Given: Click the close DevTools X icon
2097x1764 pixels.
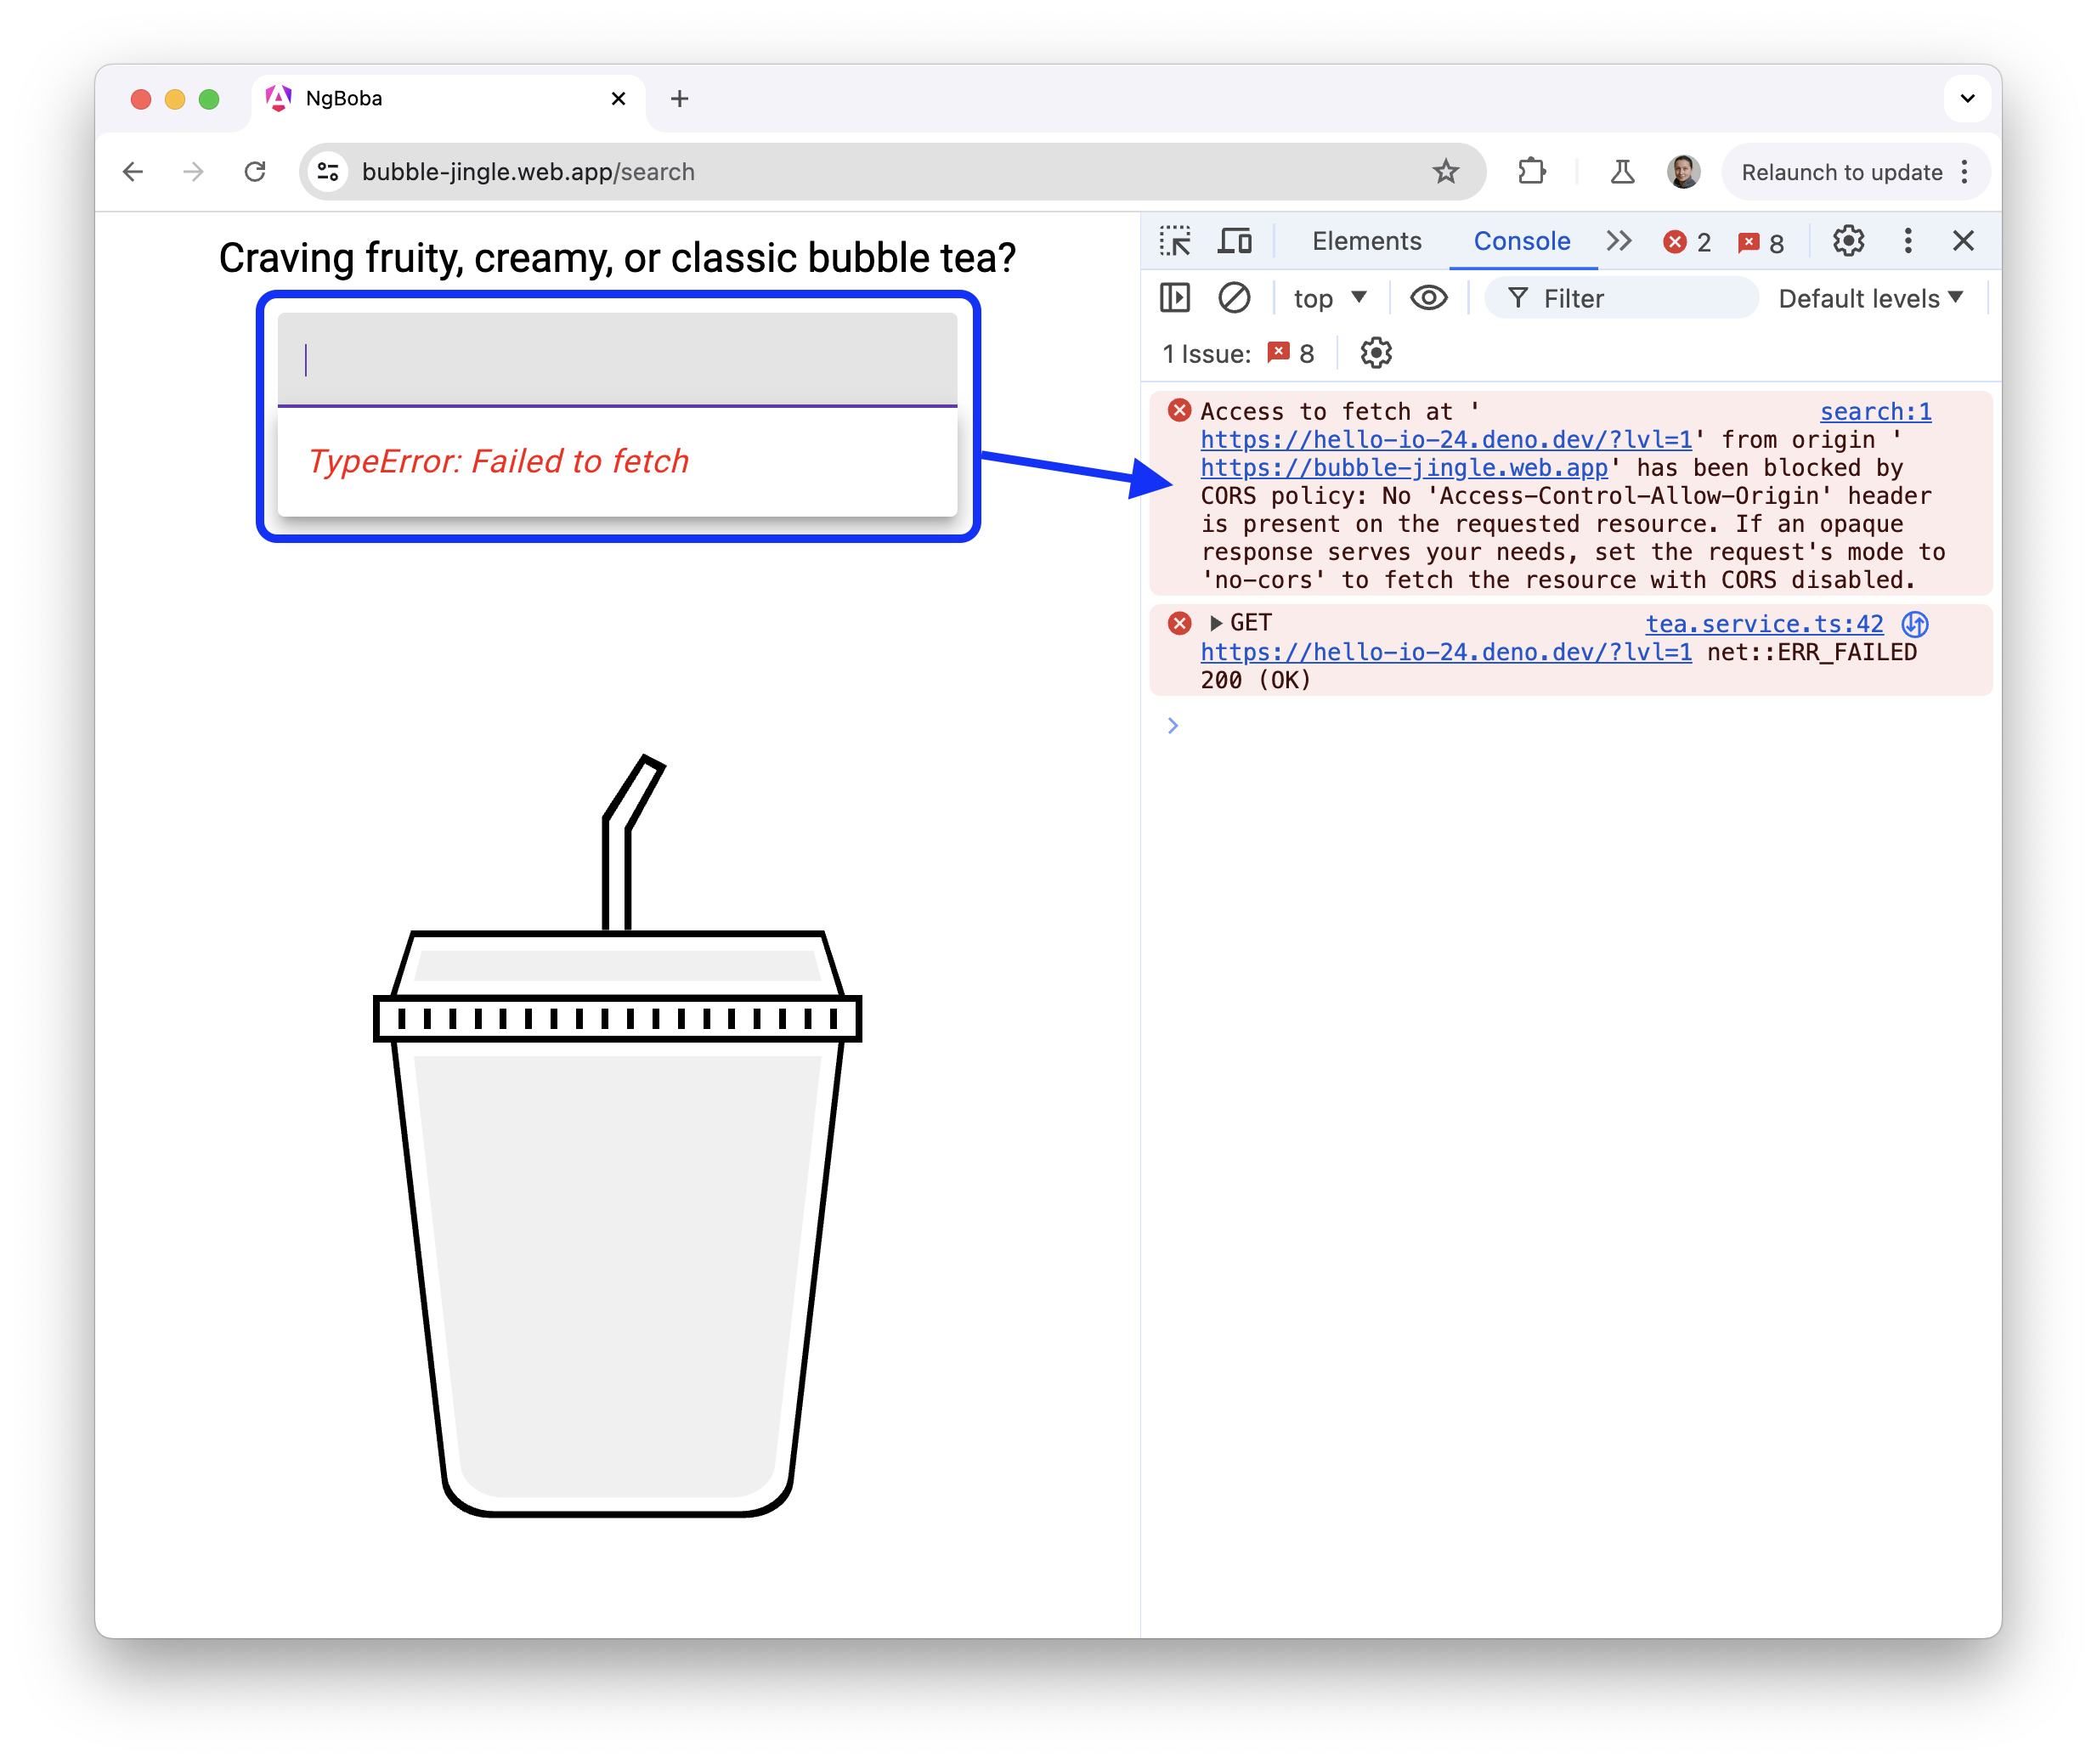Looking at the screenshot, I should tap(1962, 241).
